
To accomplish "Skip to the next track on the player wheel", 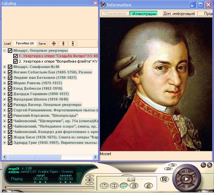I will coord(195,179).
